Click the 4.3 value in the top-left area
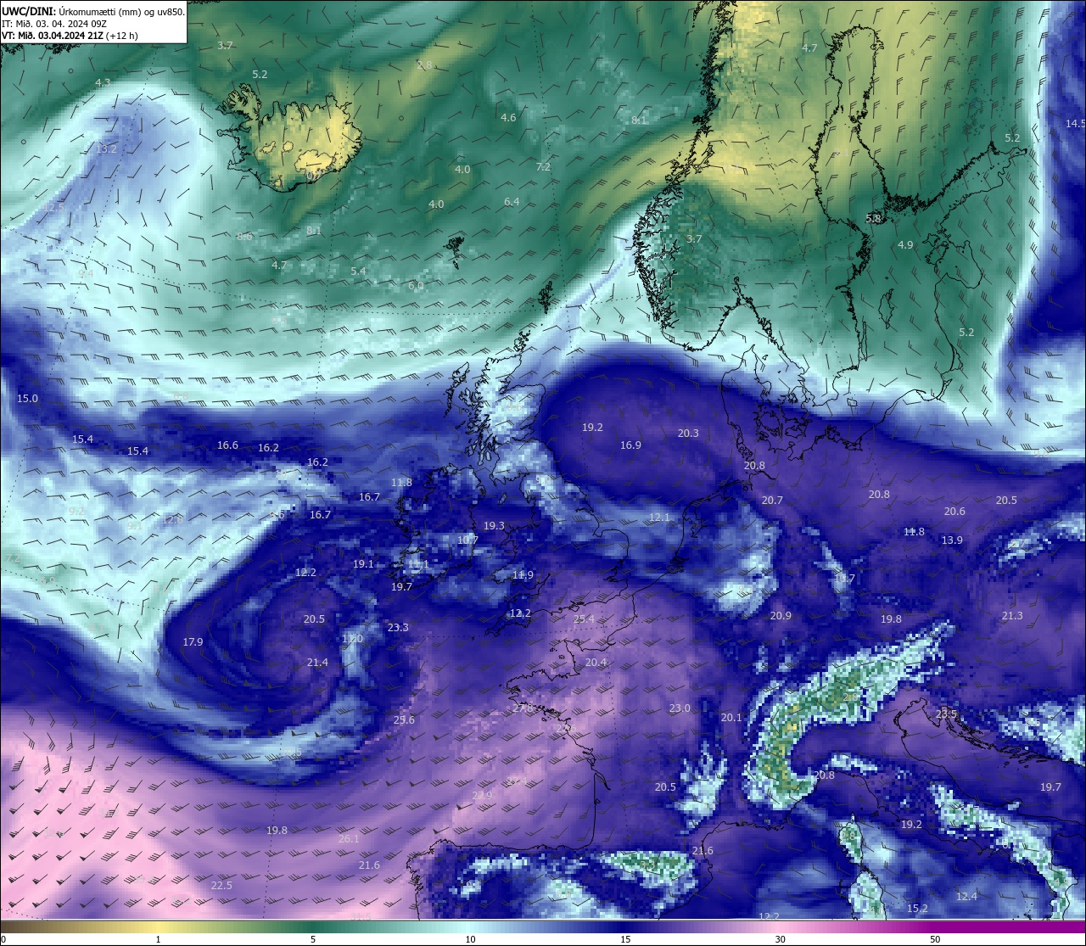The width and height of the screenshot is (1086, 946). point(103,82)
